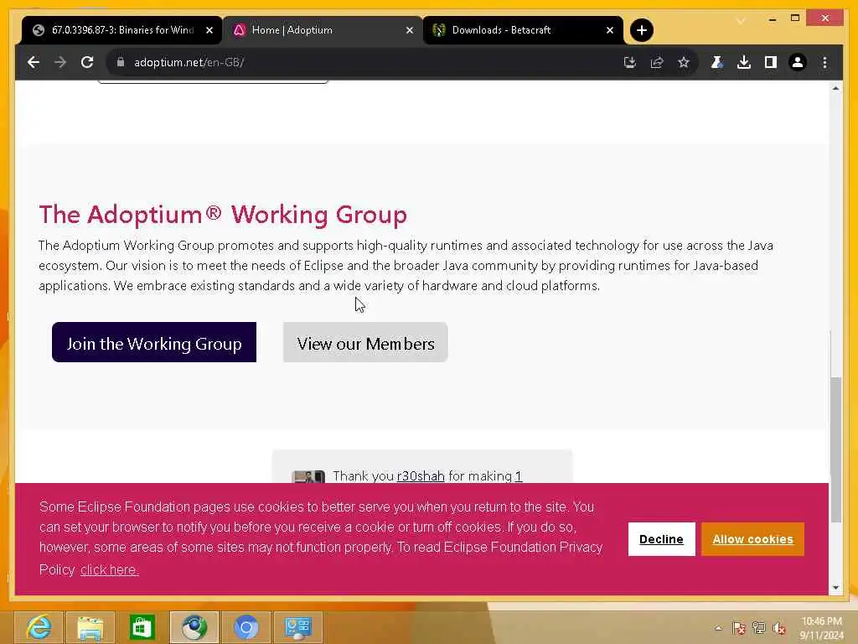
Task: Click The Adoptium Working Group heading
Action: pos(223,215)
